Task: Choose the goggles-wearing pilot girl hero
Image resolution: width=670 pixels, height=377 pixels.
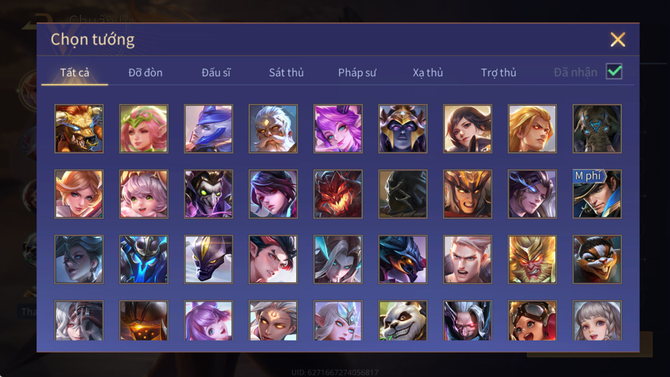Action: point(532,320)
